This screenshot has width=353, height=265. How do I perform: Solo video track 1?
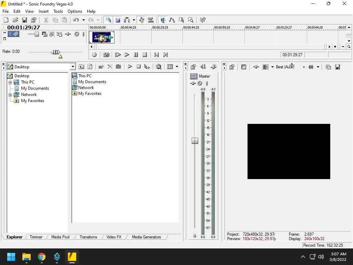coord(83,34)
